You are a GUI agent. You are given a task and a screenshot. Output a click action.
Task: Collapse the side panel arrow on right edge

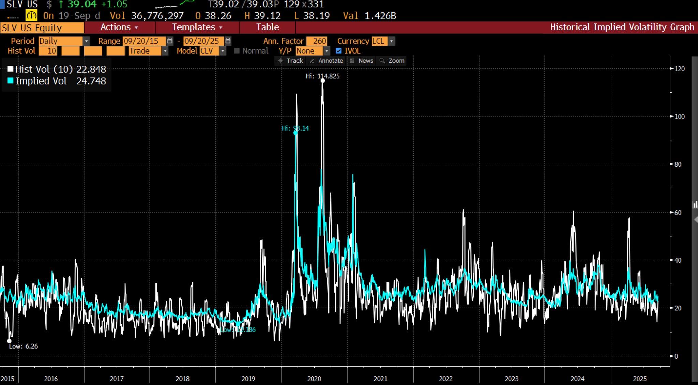pyautogui.click(x=696, y=220)
